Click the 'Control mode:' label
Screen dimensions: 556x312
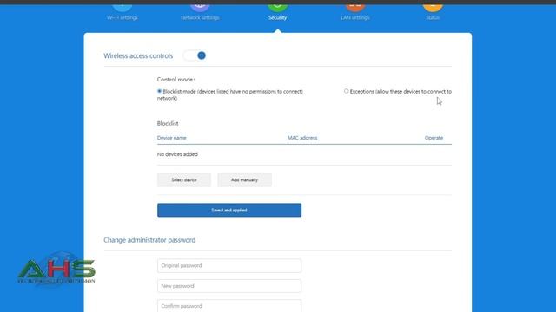point(175,79)
